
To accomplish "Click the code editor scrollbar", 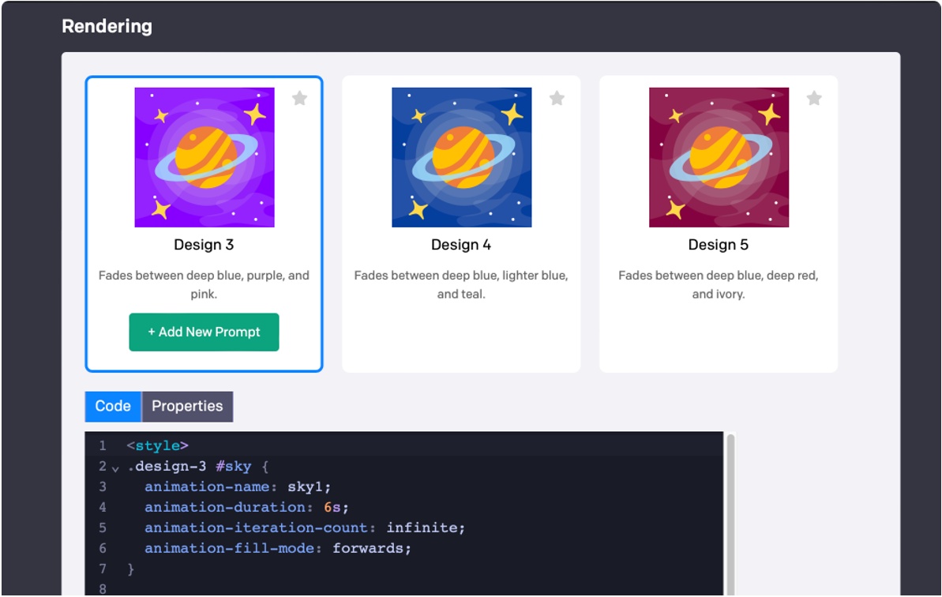I will click(x=732, y=505).
